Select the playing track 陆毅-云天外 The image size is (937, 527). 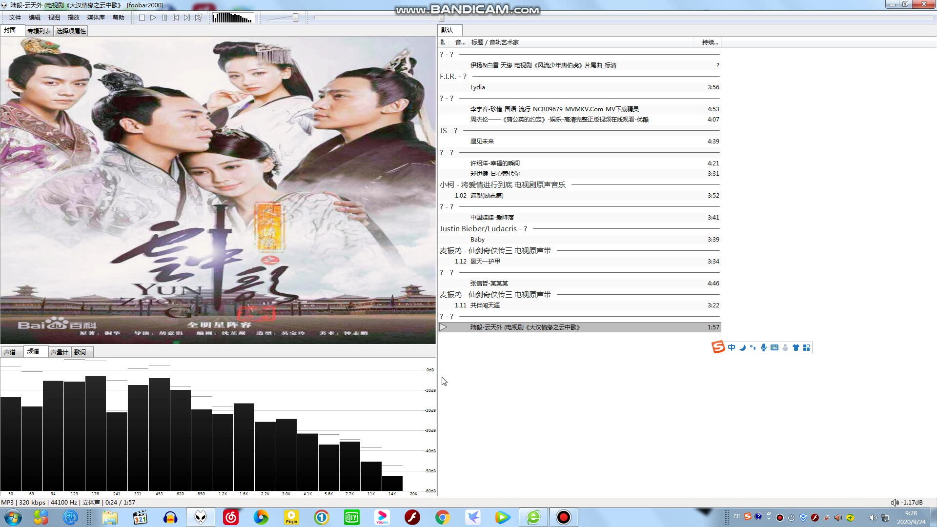(579, 327)
